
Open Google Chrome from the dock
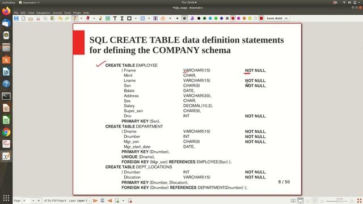6,132
